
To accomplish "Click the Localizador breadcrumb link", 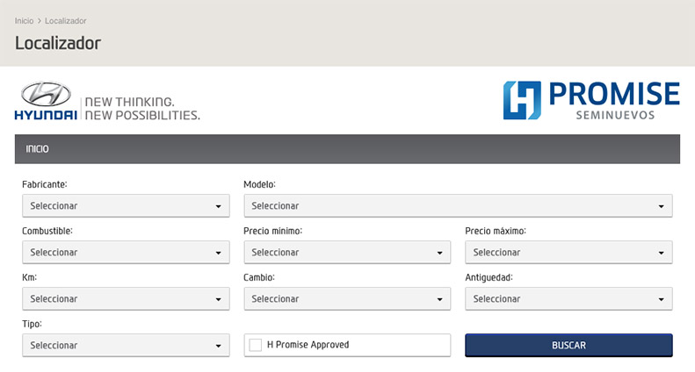I will click(66, 21).
